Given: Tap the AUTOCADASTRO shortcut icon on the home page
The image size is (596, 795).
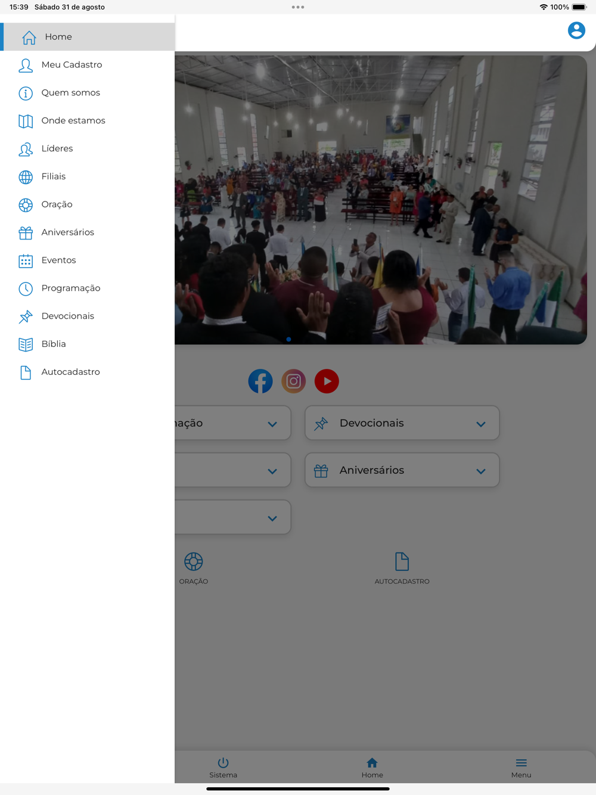Looking at the screenshot, I should [402, 561].
